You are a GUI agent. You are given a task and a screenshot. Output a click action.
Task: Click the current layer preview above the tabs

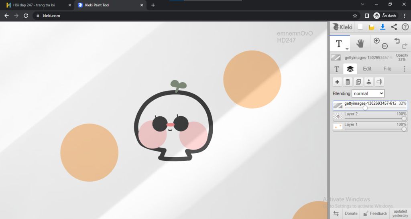click(336, 57)
